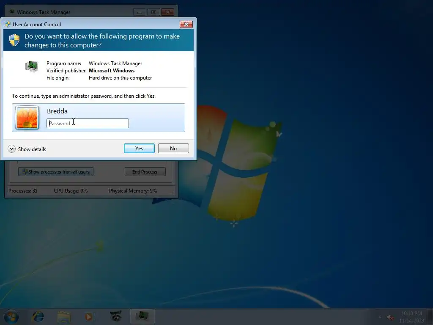Open Windows Explorer folder taskbar icon
433x325 pixels.
[x=64, y=317]
